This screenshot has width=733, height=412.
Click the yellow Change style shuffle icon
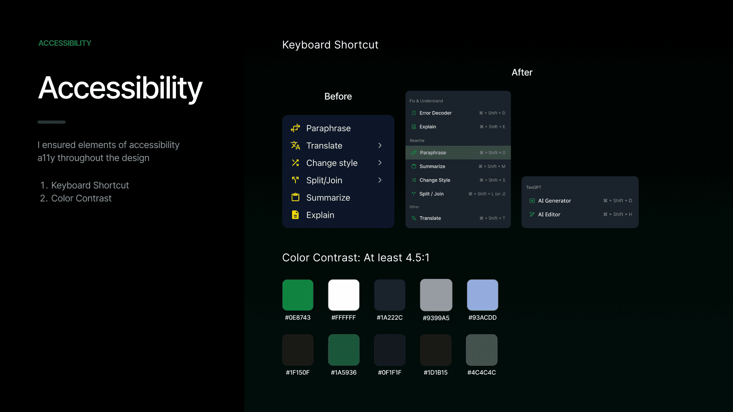click(x=295, y=163)
